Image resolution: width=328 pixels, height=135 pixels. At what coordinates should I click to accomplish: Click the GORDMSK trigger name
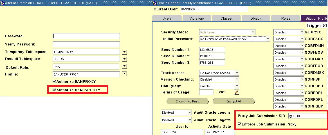tap(314, 73)
